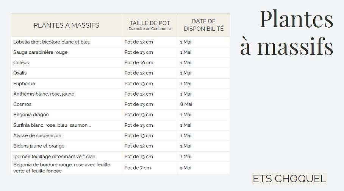Click the "Pot de 10 cm" cell
Viewport: 344px width, 191px height.
click(x=139, y=63)
